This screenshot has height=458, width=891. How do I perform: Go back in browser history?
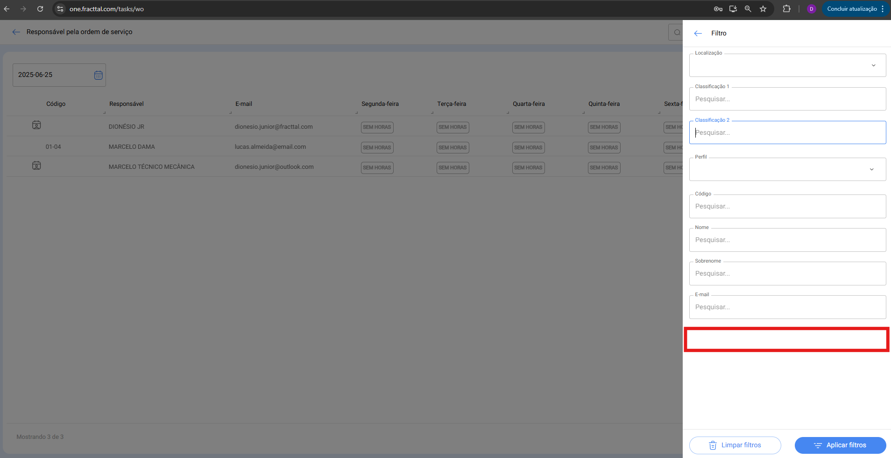[7, 9]
